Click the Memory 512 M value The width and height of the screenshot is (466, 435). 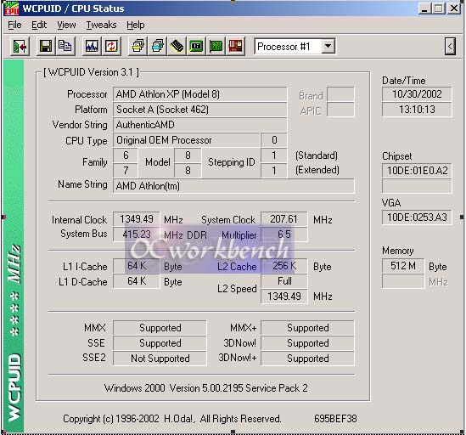point(403,266)
